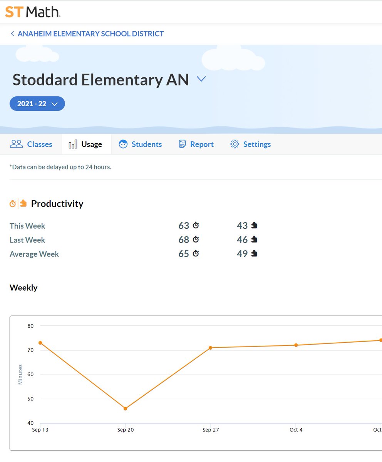382x462 pixels.
Task: Open the 2021-22 school year dropdown
Action: (37, 104)
